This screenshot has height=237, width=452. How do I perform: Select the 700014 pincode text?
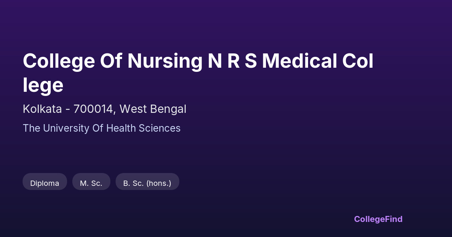click(94, 109)
